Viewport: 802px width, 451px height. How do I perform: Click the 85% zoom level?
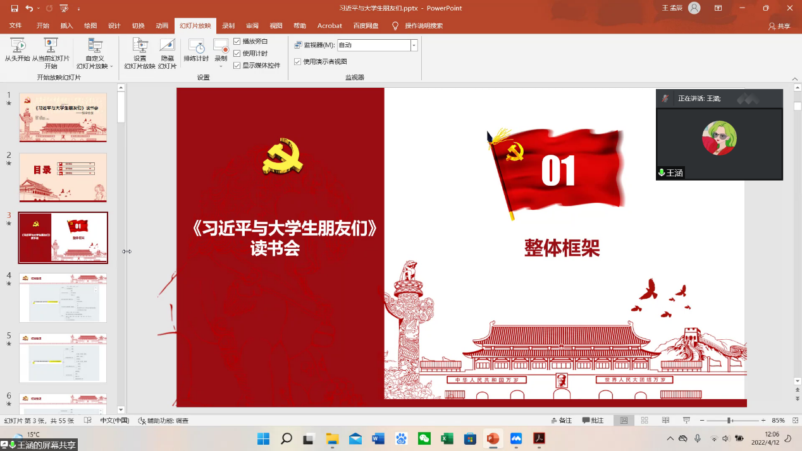coord(778,421)
